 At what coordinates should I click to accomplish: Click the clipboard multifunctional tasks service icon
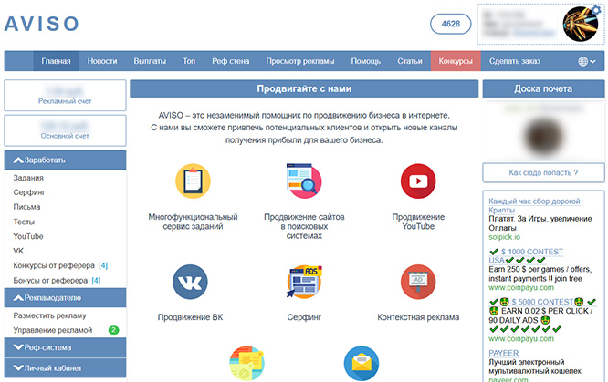tap(193, 181)
